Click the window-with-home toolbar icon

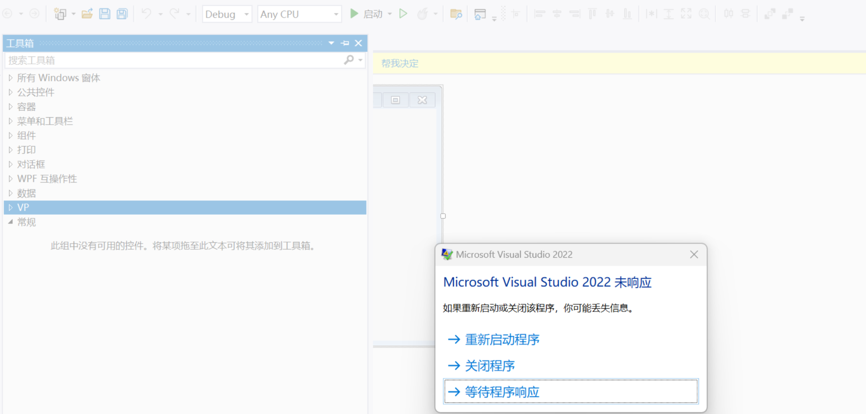coord(480,14)
